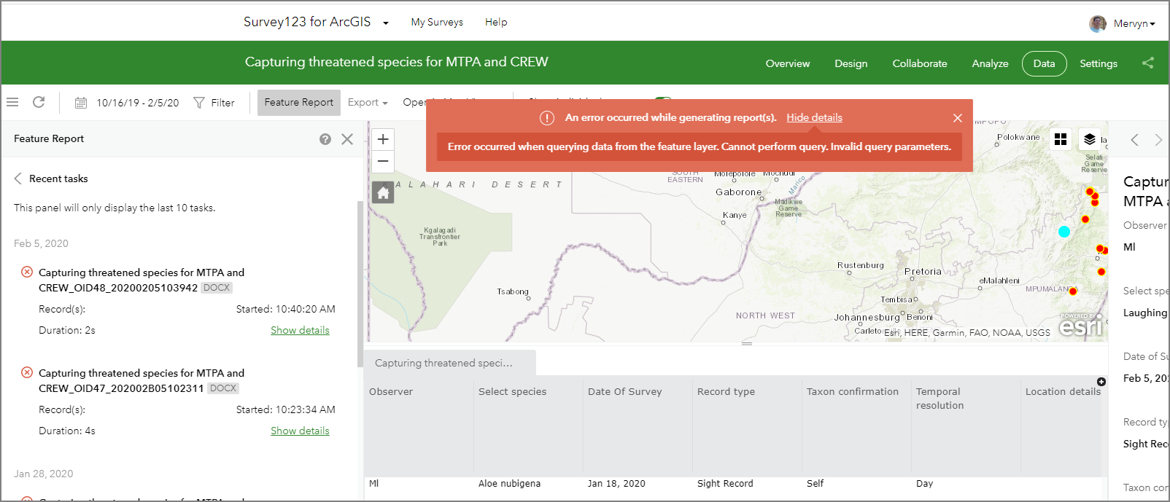
Task: Dismiss the error notification with X
Action: click(958, 118)
